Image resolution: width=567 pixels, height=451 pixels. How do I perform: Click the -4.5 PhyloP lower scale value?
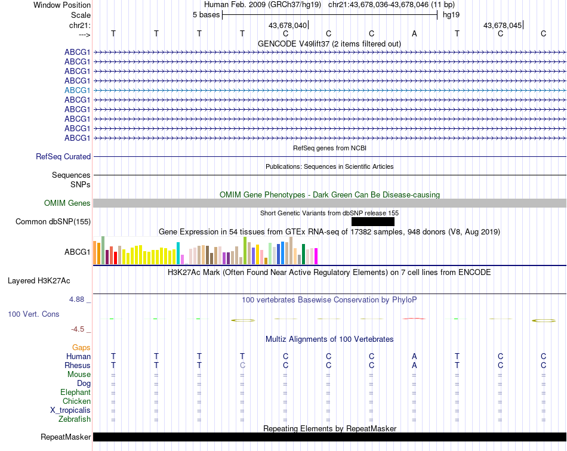78,329
